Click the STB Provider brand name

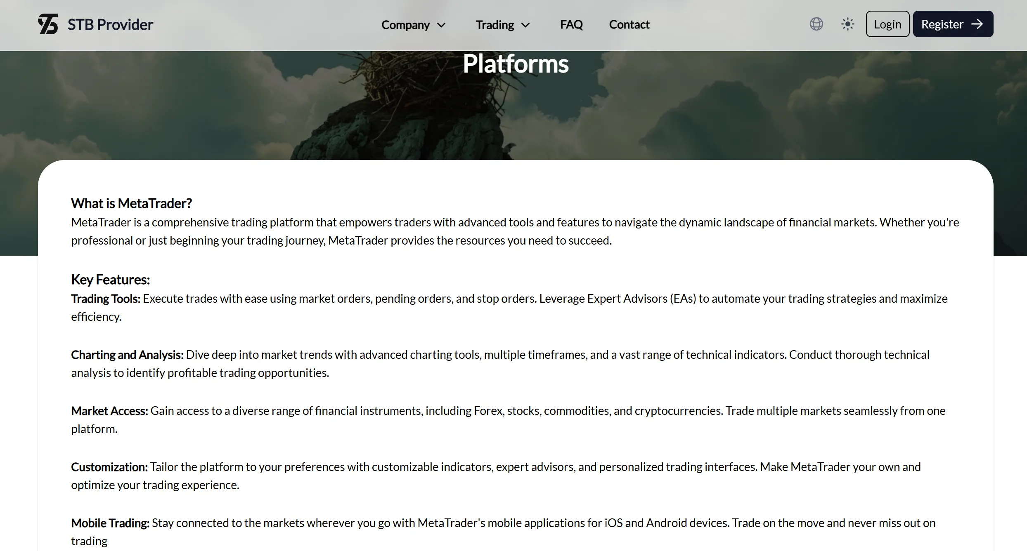110,25
